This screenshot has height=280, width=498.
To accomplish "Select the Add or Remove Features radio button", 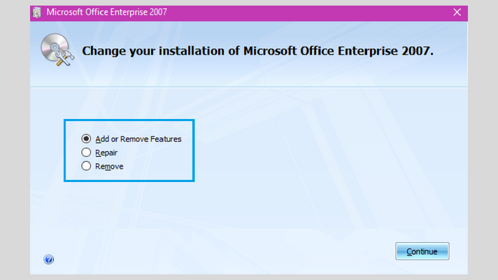I will click(x=86, y=139).
